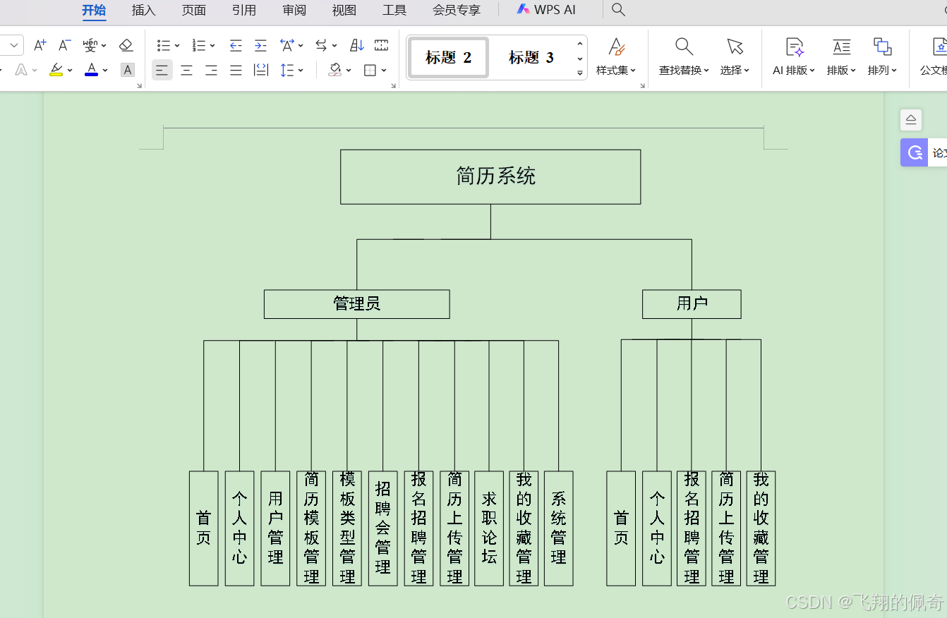947x618 pixels.
Task: Toggle character shading A icon
Action: pyautogui.click(x=128, y=70)
